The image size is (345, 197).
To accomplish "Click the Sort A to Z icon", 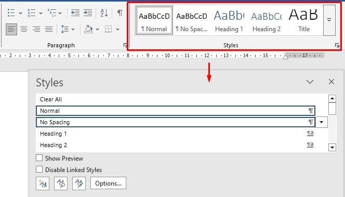I will [104, 13].
